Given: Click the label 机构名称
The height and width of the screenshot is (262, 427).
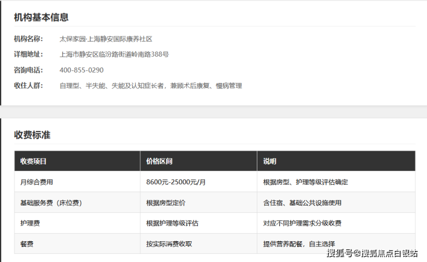Looking at the screenshot, I should 28,39.
